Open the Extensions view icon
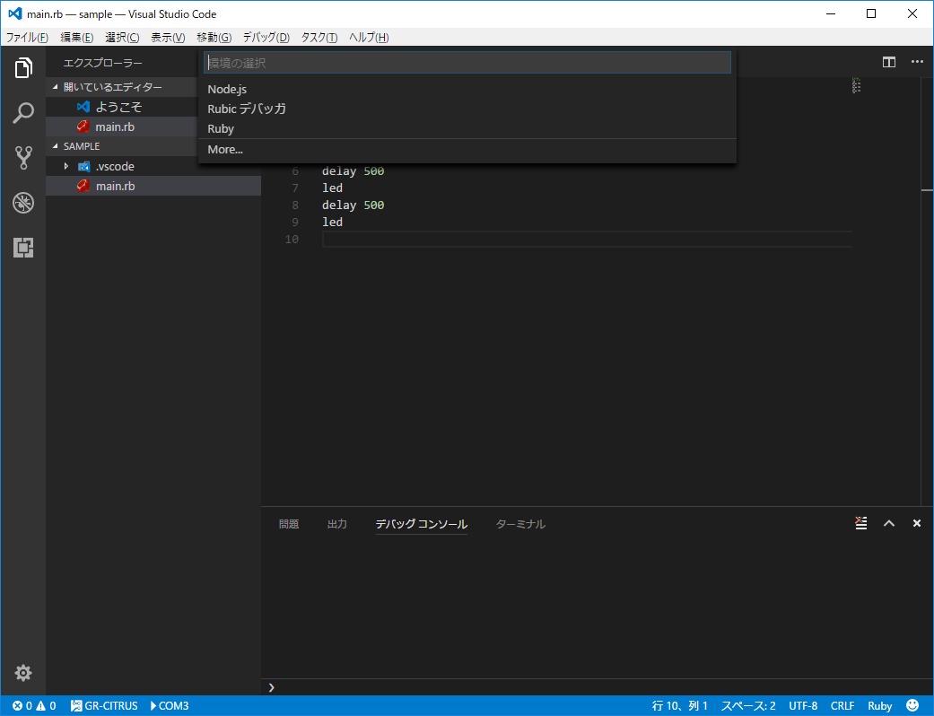The width and height of the screenshot is (934, 716). point(23,248)
